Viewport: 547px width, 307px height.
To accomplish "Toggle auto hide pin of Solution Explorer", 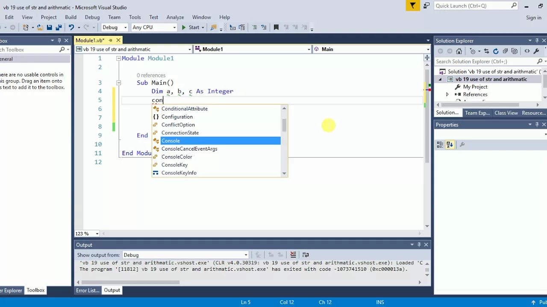I will (537, 41).
